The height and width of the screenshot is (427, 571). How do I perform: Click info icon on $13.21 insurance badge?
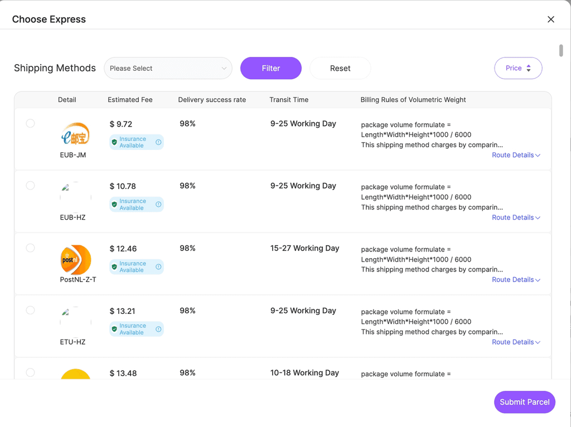[158, 329]
